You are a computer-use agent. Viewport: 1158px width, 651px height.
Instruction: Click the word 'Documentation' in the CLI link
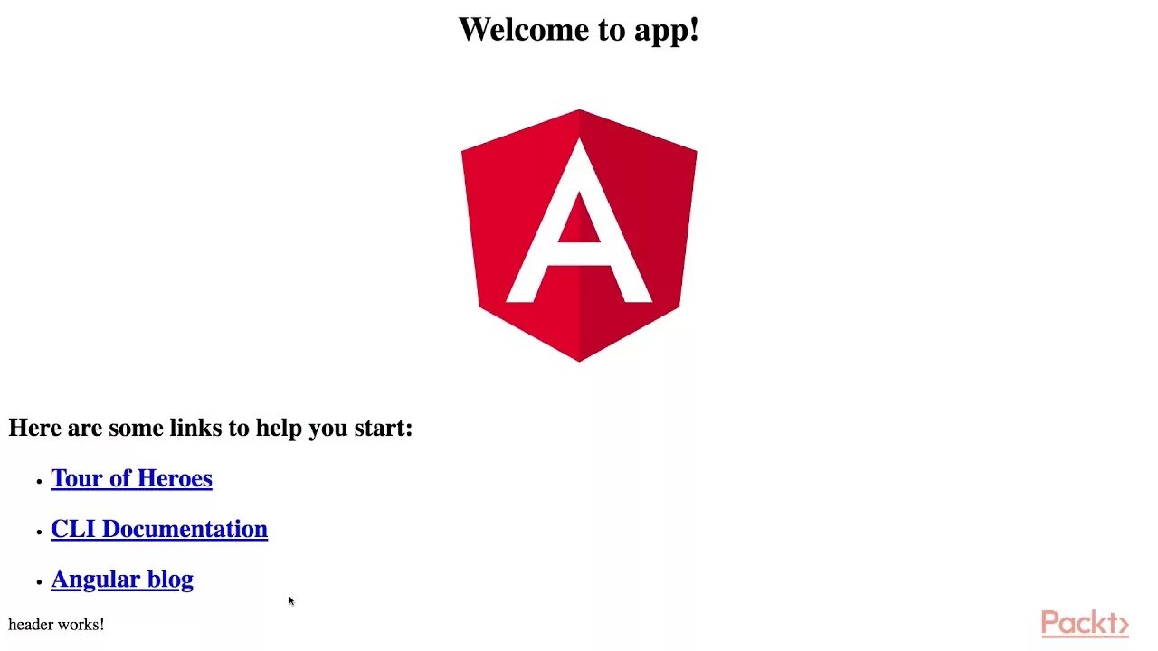(184, 529)
